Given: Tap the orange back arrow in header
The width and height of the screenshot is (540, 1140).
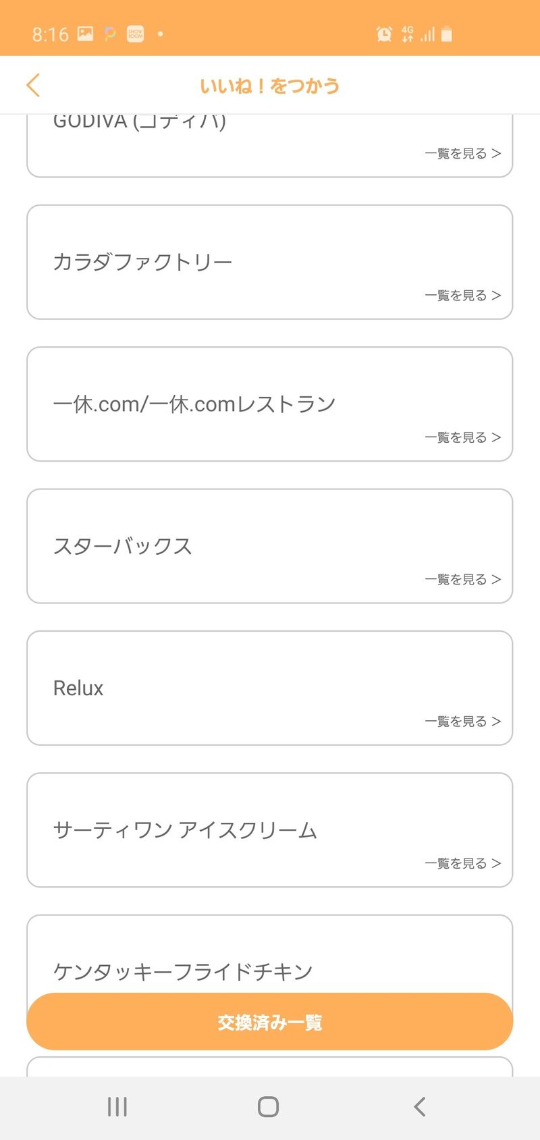Looking at the screenshot, I should [33, 86].
